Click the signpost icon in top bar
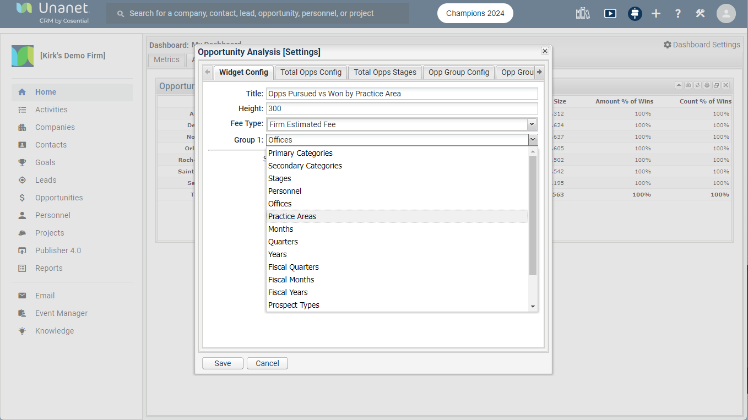This screenshot has height=420, width=748. 635,14
